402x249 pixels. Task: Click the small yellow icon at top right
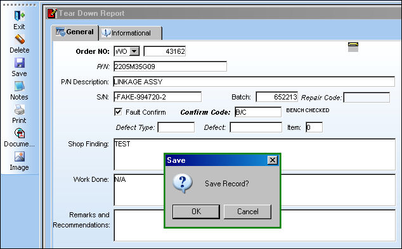pyautogui.click(x=353, y=47)
